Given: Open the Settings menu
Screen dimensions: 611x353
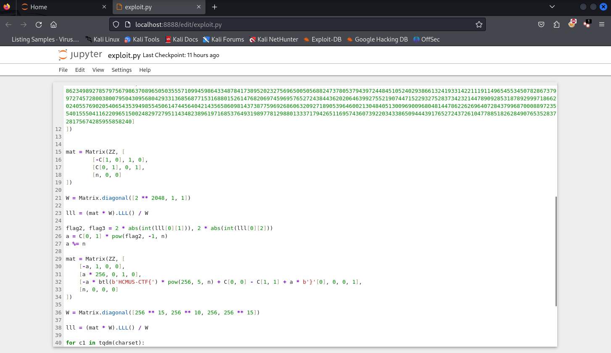Looking at the screenshot, I should pyautogui.click(x=122, y=70).
